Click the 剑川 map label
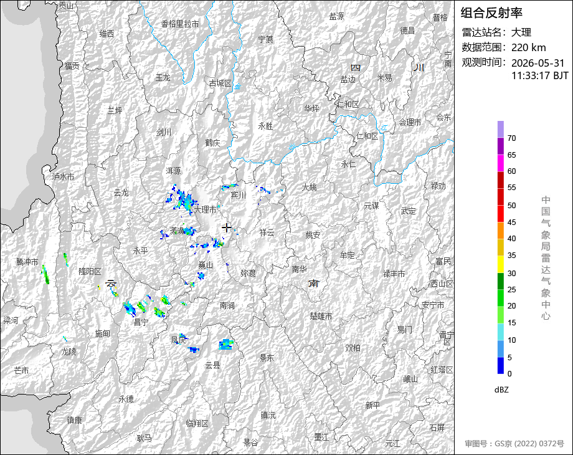The height and width of the screenshot is (455, 573). [163, 132]
